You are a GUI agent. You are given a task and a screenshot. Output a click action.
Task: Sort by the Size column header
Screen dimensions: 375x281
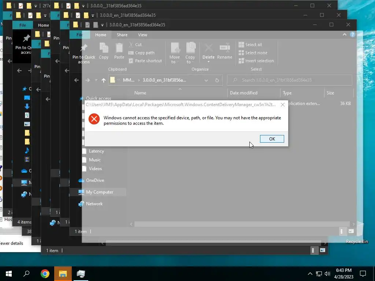330,93
